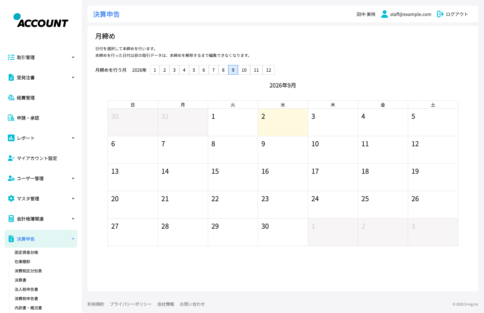
Task: Select month 1 in month selector
Action: pyautogui.click(x=155, y=70)
